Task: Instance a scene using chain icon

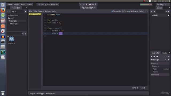Action: (154, 12)
